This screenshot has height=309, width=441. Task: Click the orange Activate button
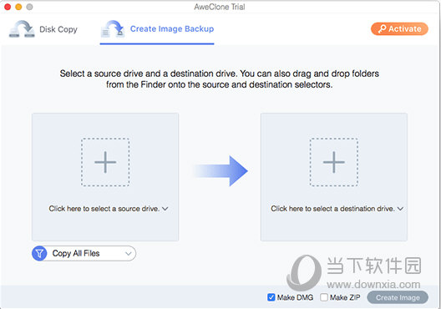click(399, 28)
